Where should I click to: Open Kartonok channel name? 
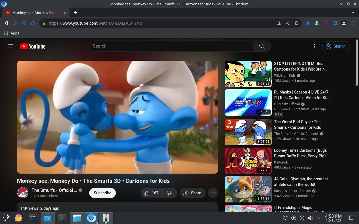click(281, 162)
